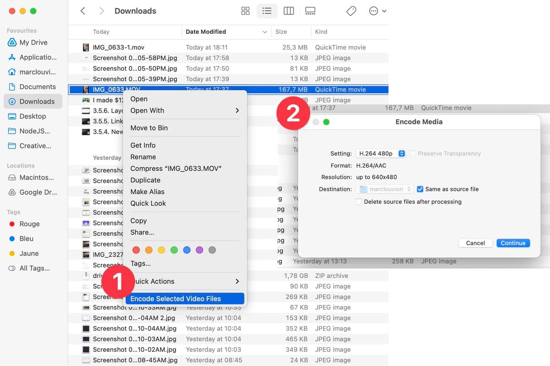This screenshot has height=366, width=550.
Task: Select the drive ZIP archive icon
Action: click(86, 276)
